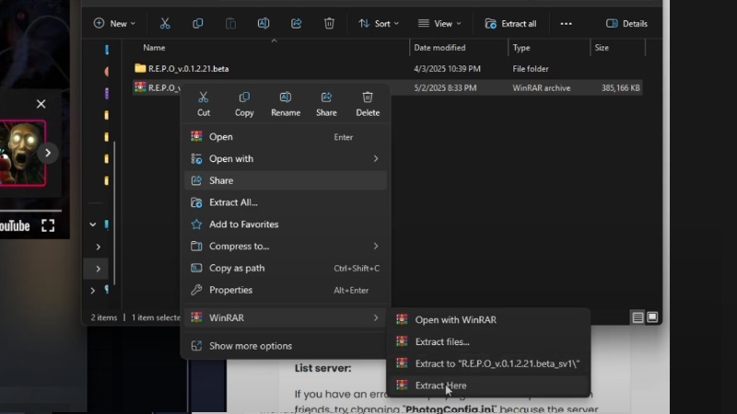Open the View dropdown
Viewport: 737px width, 414px height.
[439, 24]
